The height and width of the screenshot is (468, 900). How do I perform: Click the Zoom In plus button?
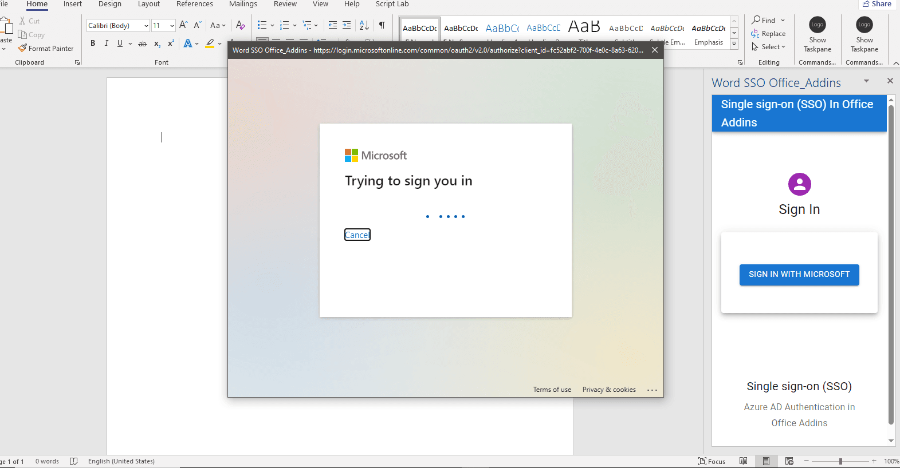[x=874, y=461]
